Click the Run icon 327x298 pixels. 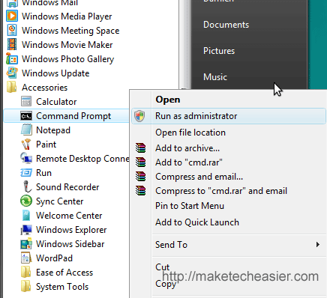point(26,173)
